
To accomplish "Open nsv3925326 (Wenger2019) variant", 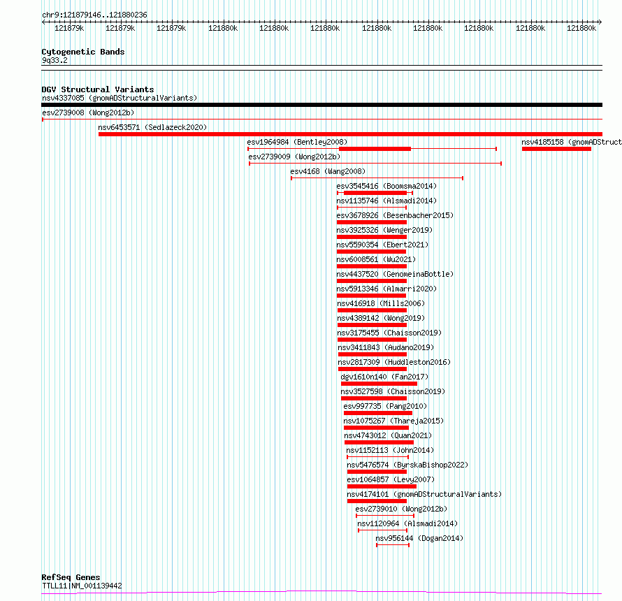I will click(384, 230).
